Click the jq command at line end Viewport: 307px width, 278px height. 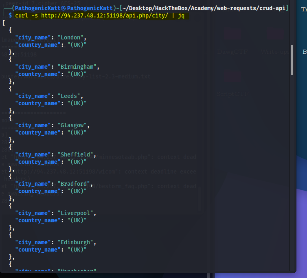[181, 15]
